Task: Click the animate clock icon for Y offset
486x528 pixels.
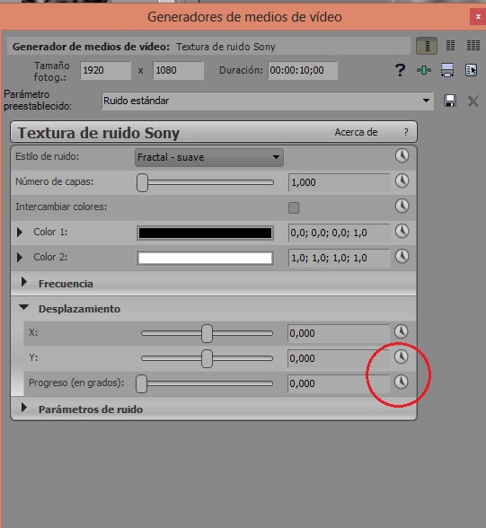Action: point(402,357)
